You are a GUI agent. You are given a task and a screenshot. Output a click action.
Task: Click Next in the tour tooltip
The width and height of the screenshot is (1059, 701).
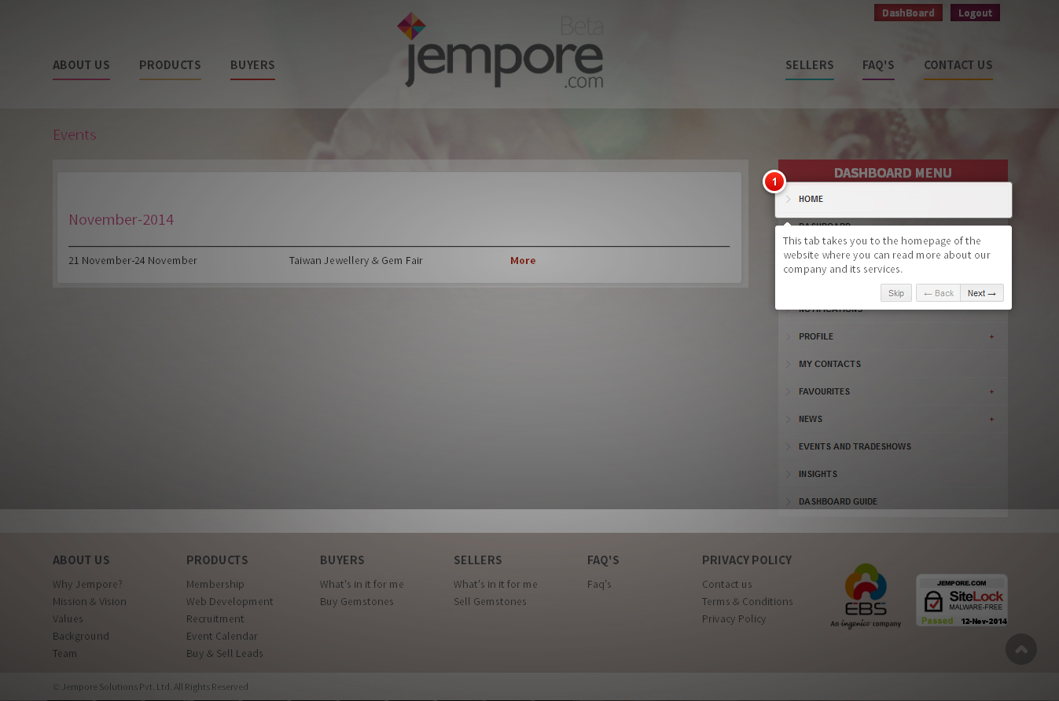[982, 293]
